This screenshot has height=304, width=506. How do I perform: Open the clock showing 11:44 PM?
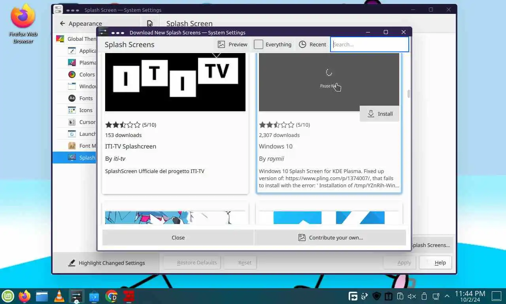coord(470,296)
